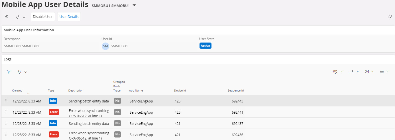Click the Disable User button
395x140 pixels.
tap(43, 17)
